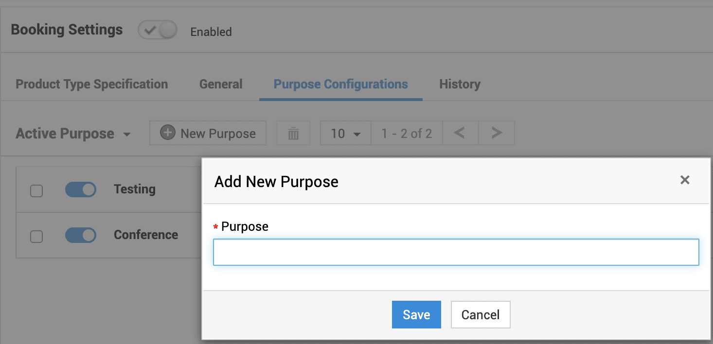
Task: Click the New Purpose button label
Action: click(218, 134)
